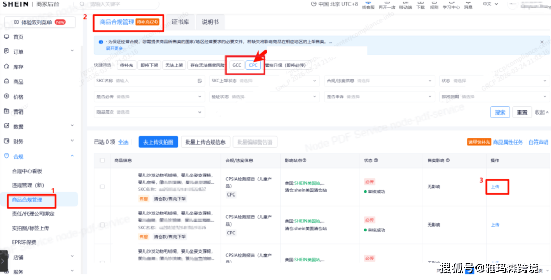
Task: Toggle the 无法上架 quick filter
Action: (x=174, y=65)
